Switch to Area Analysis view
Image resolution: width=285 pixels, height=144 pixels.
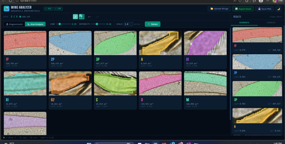[35, 24]
